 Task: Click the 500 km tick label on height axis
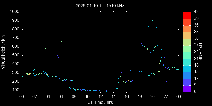click(x=16, y=55)
